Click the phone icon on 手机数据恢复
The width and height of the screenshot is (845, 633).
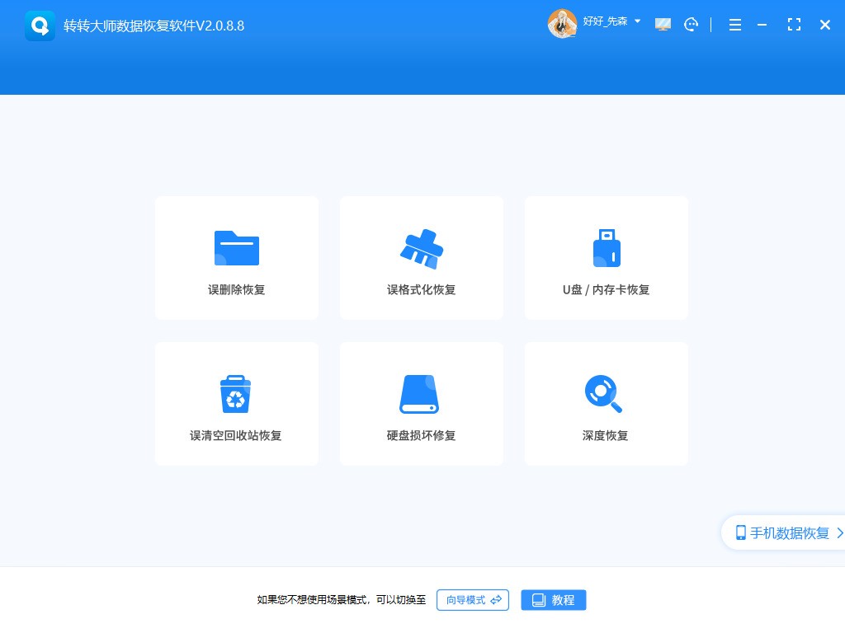(x=739, y=532)
